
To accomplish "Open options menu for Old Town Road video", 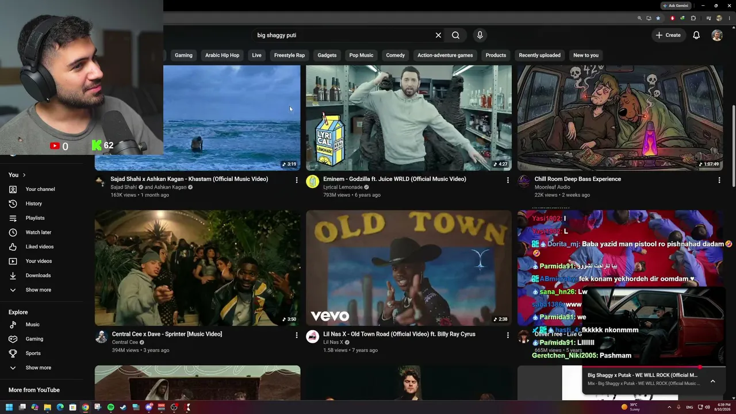I will click(508, 335).
